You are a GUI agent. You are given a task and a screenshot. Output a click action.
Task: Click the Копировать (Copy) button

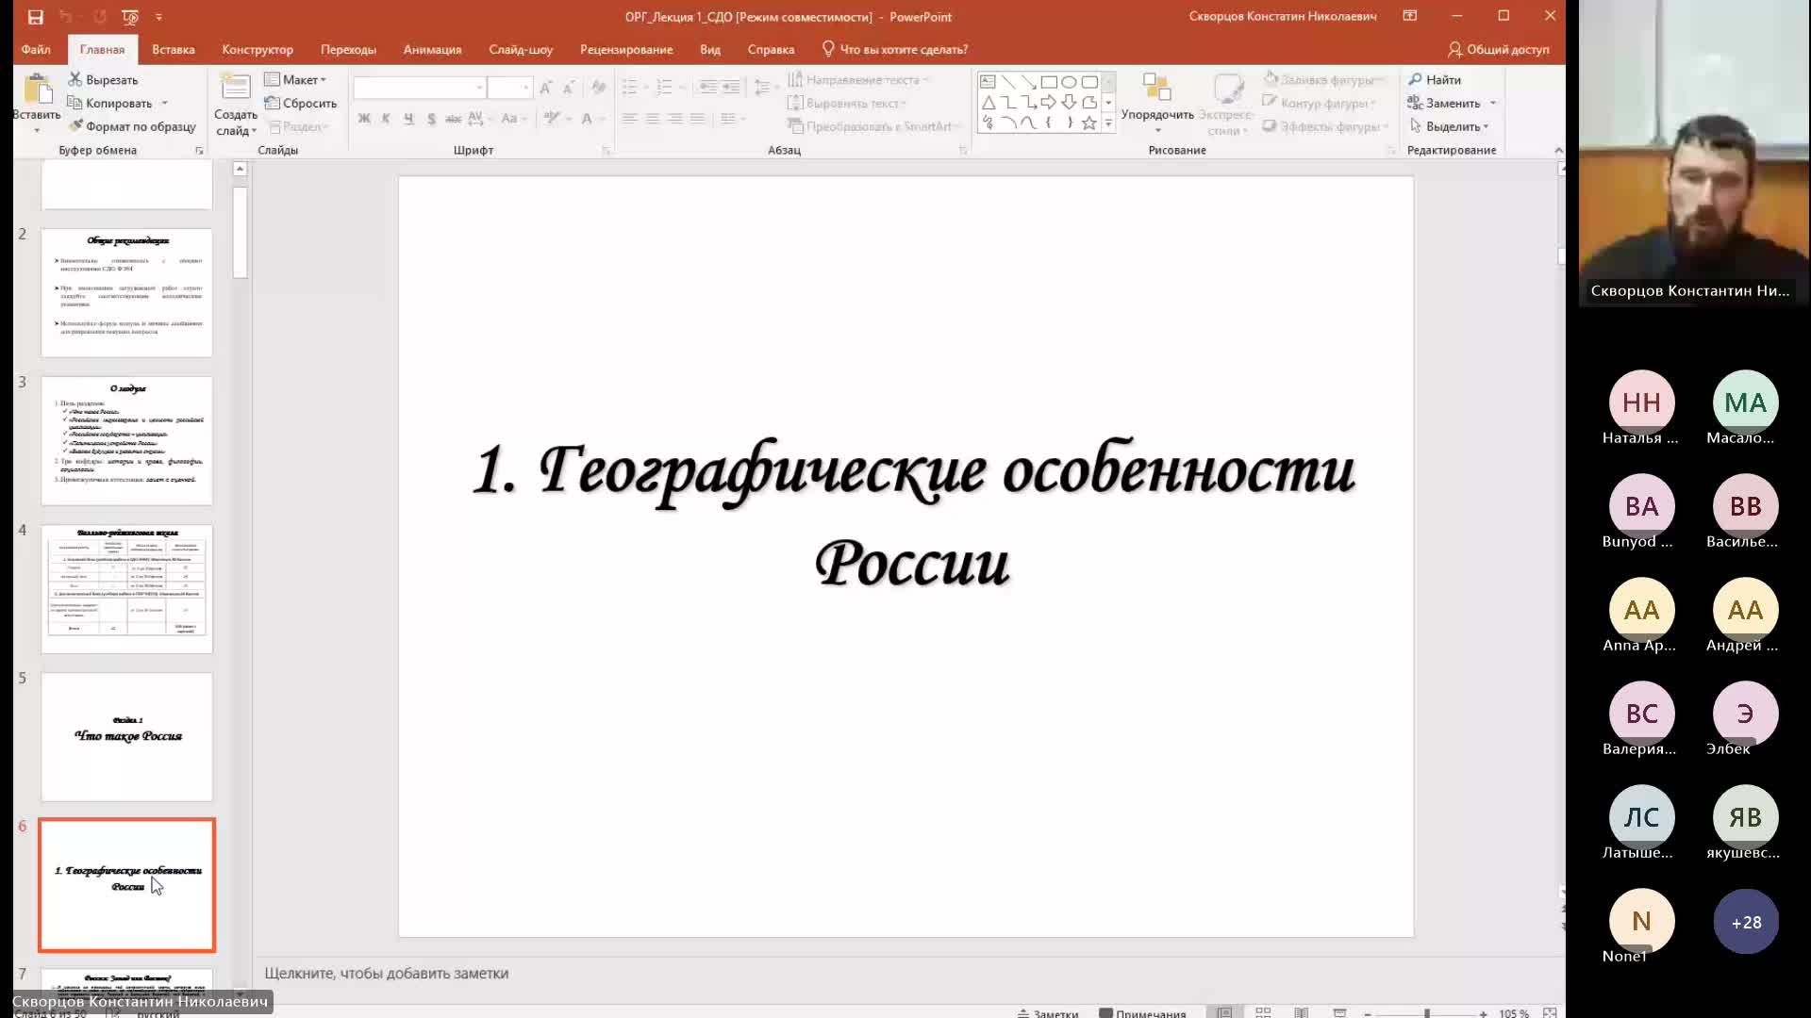pyautogui.click(x=109, y=104)
